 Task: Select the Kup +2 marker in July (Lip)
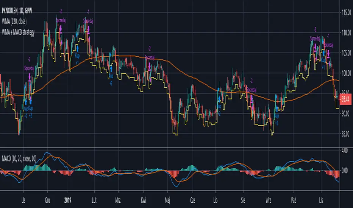[x=219, y=106]
